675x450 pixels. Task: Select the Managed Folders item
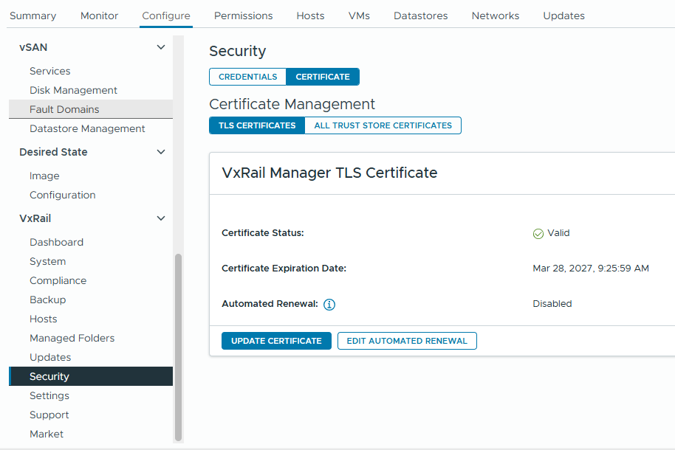(72, 338)
